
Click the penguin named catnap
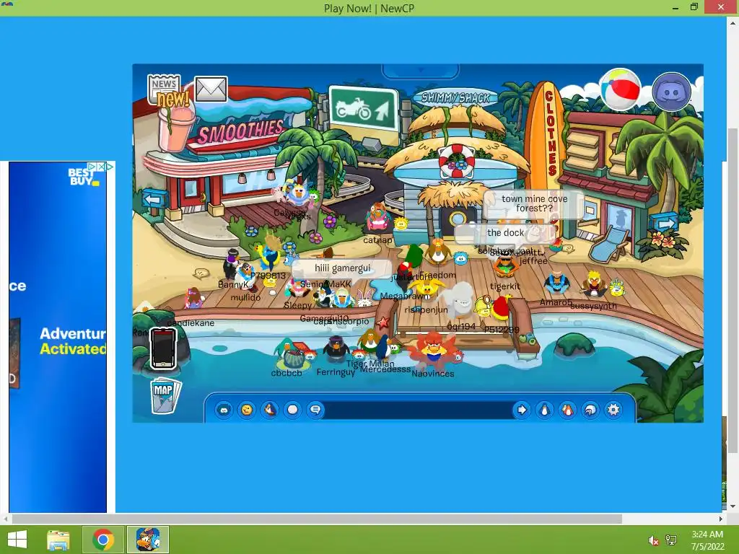point(378,218)
